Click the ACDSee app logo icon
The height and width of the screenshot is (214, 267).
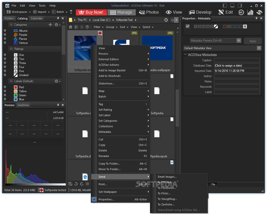7,6
